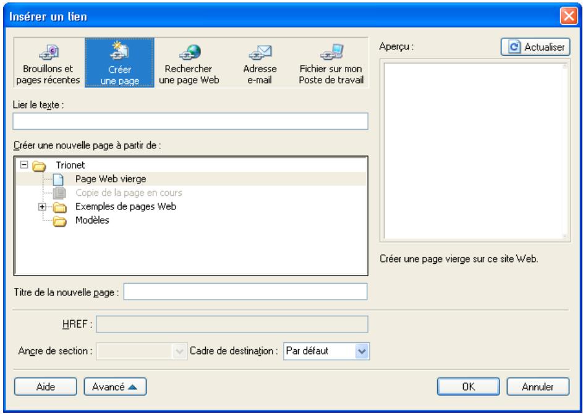The height and width of the screenshot is (414, 583).
Task: Click Annuler to cancel the dialog
Action: tap(539, 386)
